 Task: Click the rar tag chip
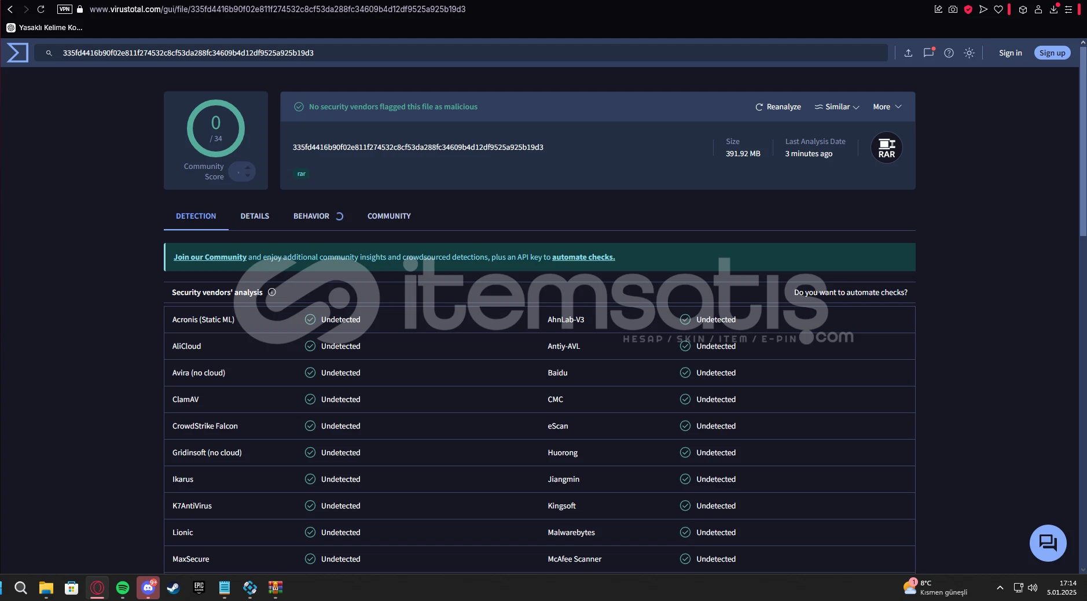(301, 174)
